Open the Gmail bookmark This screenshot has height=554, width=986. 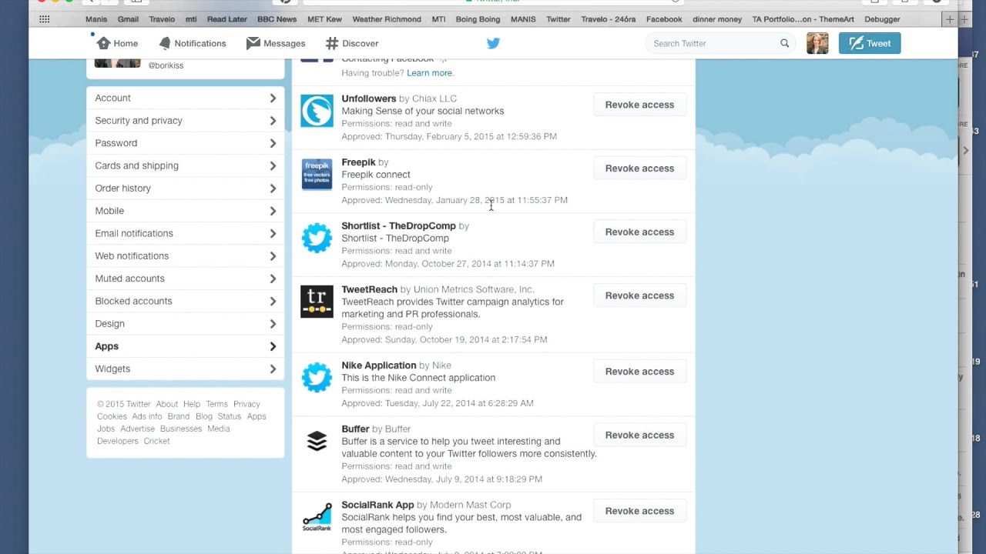(128, 19)
